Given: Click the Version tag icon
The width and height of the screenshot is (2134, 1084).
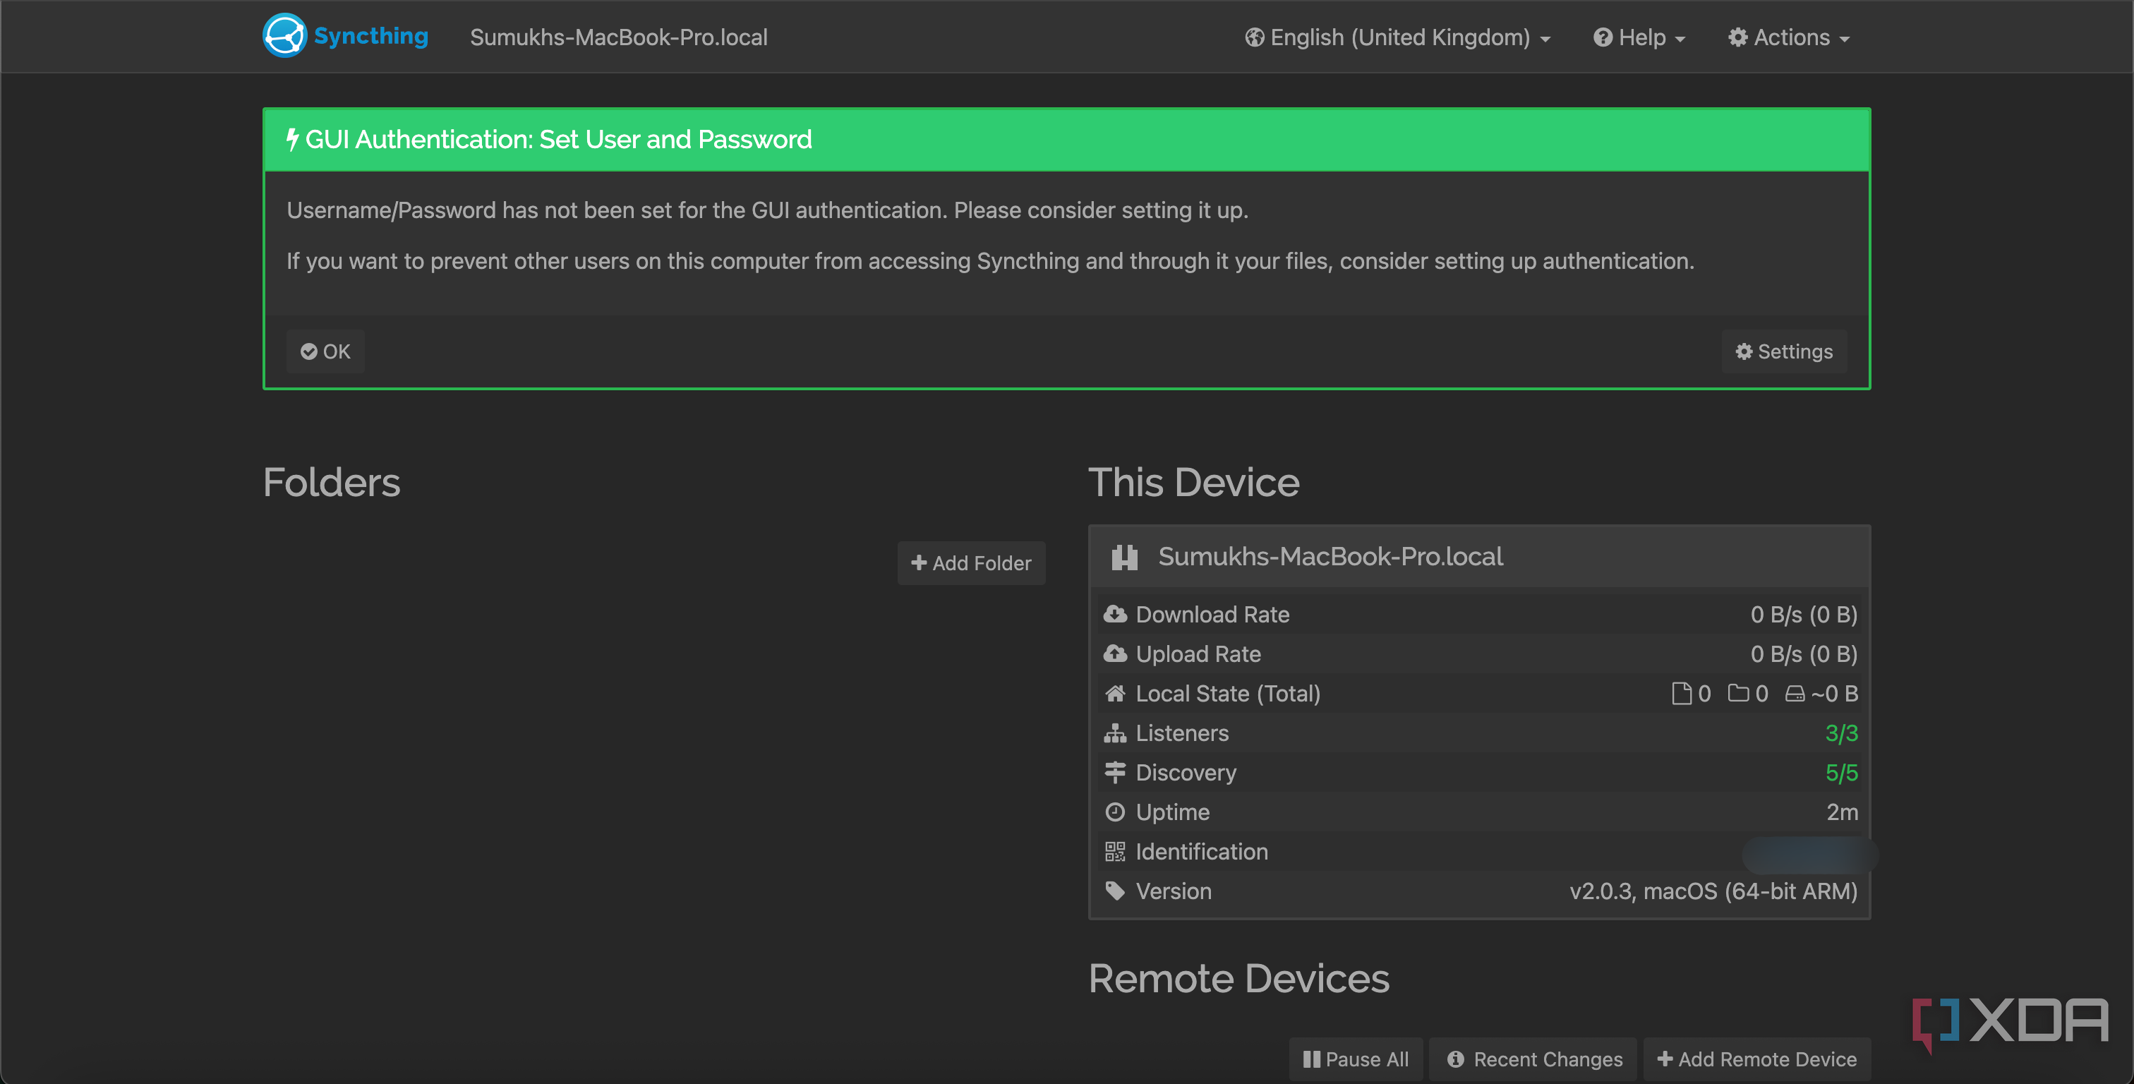Looking at the screenshot, I should [x=1115, y=891].
